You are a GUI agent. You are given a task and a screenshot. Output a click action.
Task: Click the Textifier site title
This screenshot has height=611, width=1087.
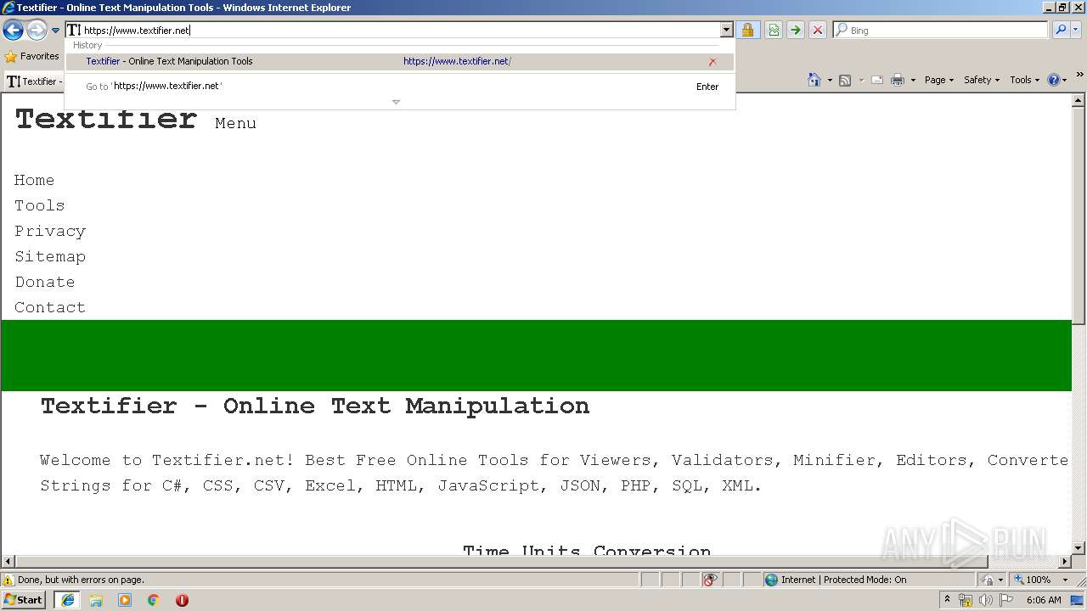point(105,119)
